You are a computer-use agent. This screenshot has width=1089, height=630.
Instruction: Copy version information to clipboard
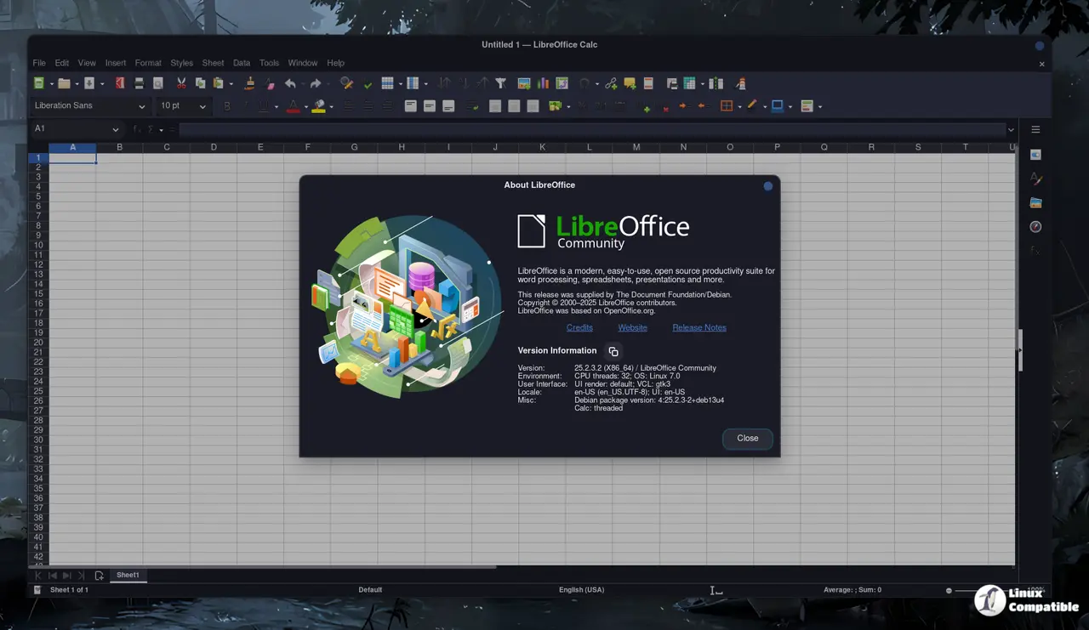[x=613, y=351]
